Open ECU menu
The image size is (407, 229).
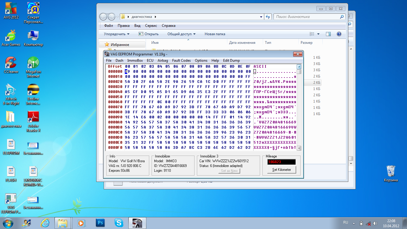[x=150, y=61]
